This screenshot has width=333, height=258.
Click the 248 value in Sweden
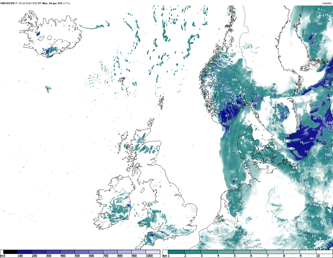(x=275, y=114)
